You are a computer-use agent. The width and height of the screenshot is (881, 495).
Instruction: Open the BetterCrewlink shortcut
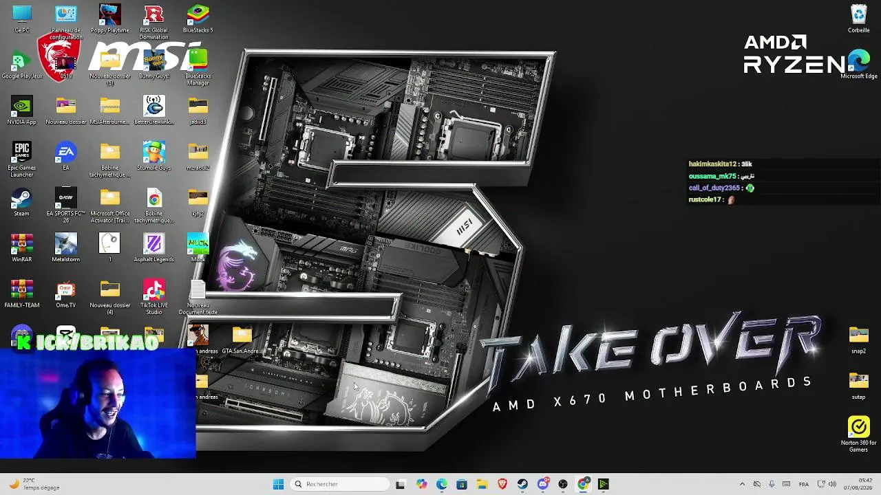click(x=154, y=111)
